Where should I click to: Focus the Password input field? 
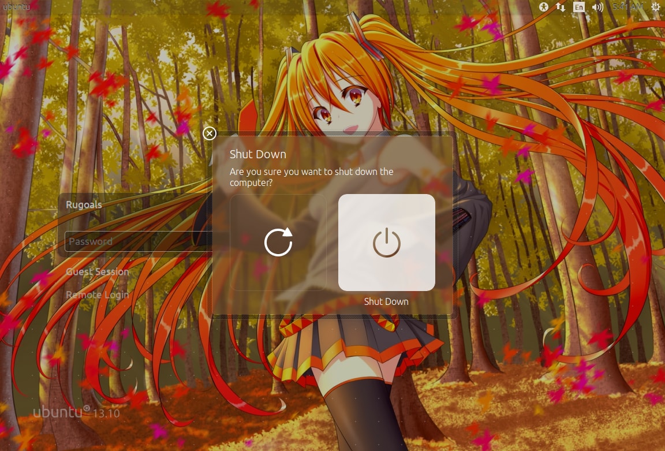pos(139,241)
